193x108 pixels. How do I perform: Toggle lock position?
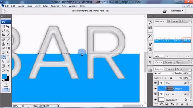point(168,78)
